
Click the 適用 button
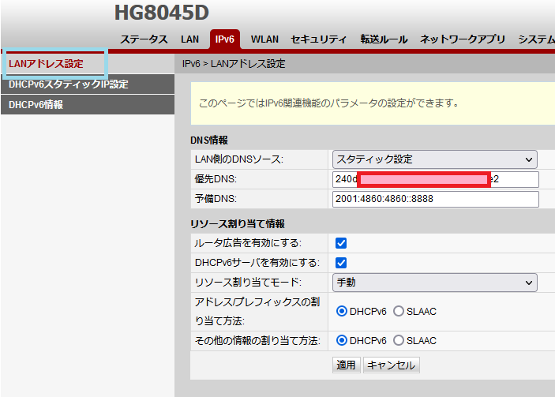(x=346, y=365)
